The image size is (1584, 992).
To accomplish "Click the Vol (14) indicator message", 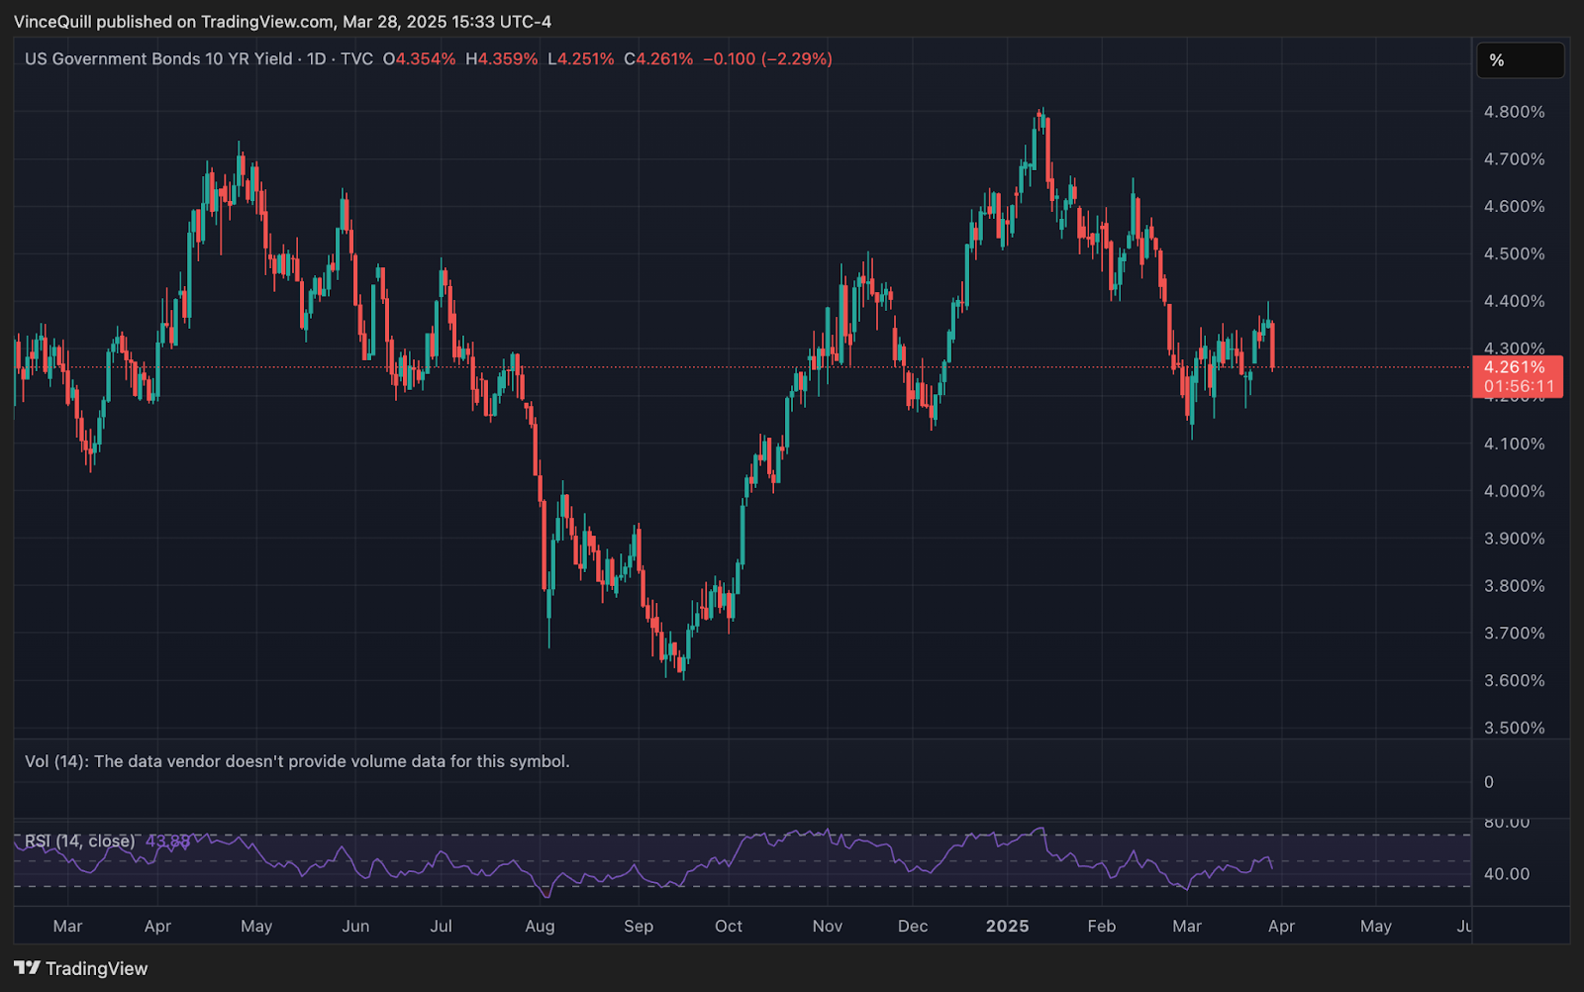I will [297, 761].
